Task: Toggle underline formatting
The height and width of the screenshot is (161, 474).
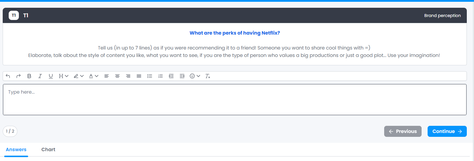Action: pyautogui.click(x=51, y=76)
